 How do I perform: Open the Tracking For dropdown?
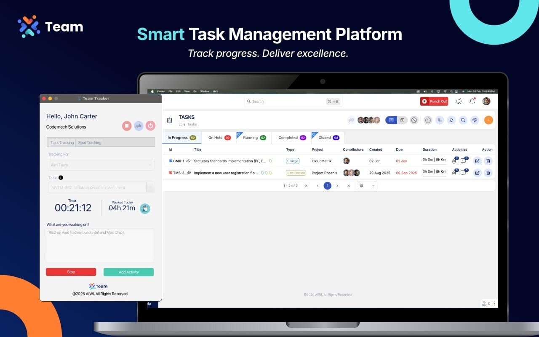pyautogui.click(x=100, y=165)
